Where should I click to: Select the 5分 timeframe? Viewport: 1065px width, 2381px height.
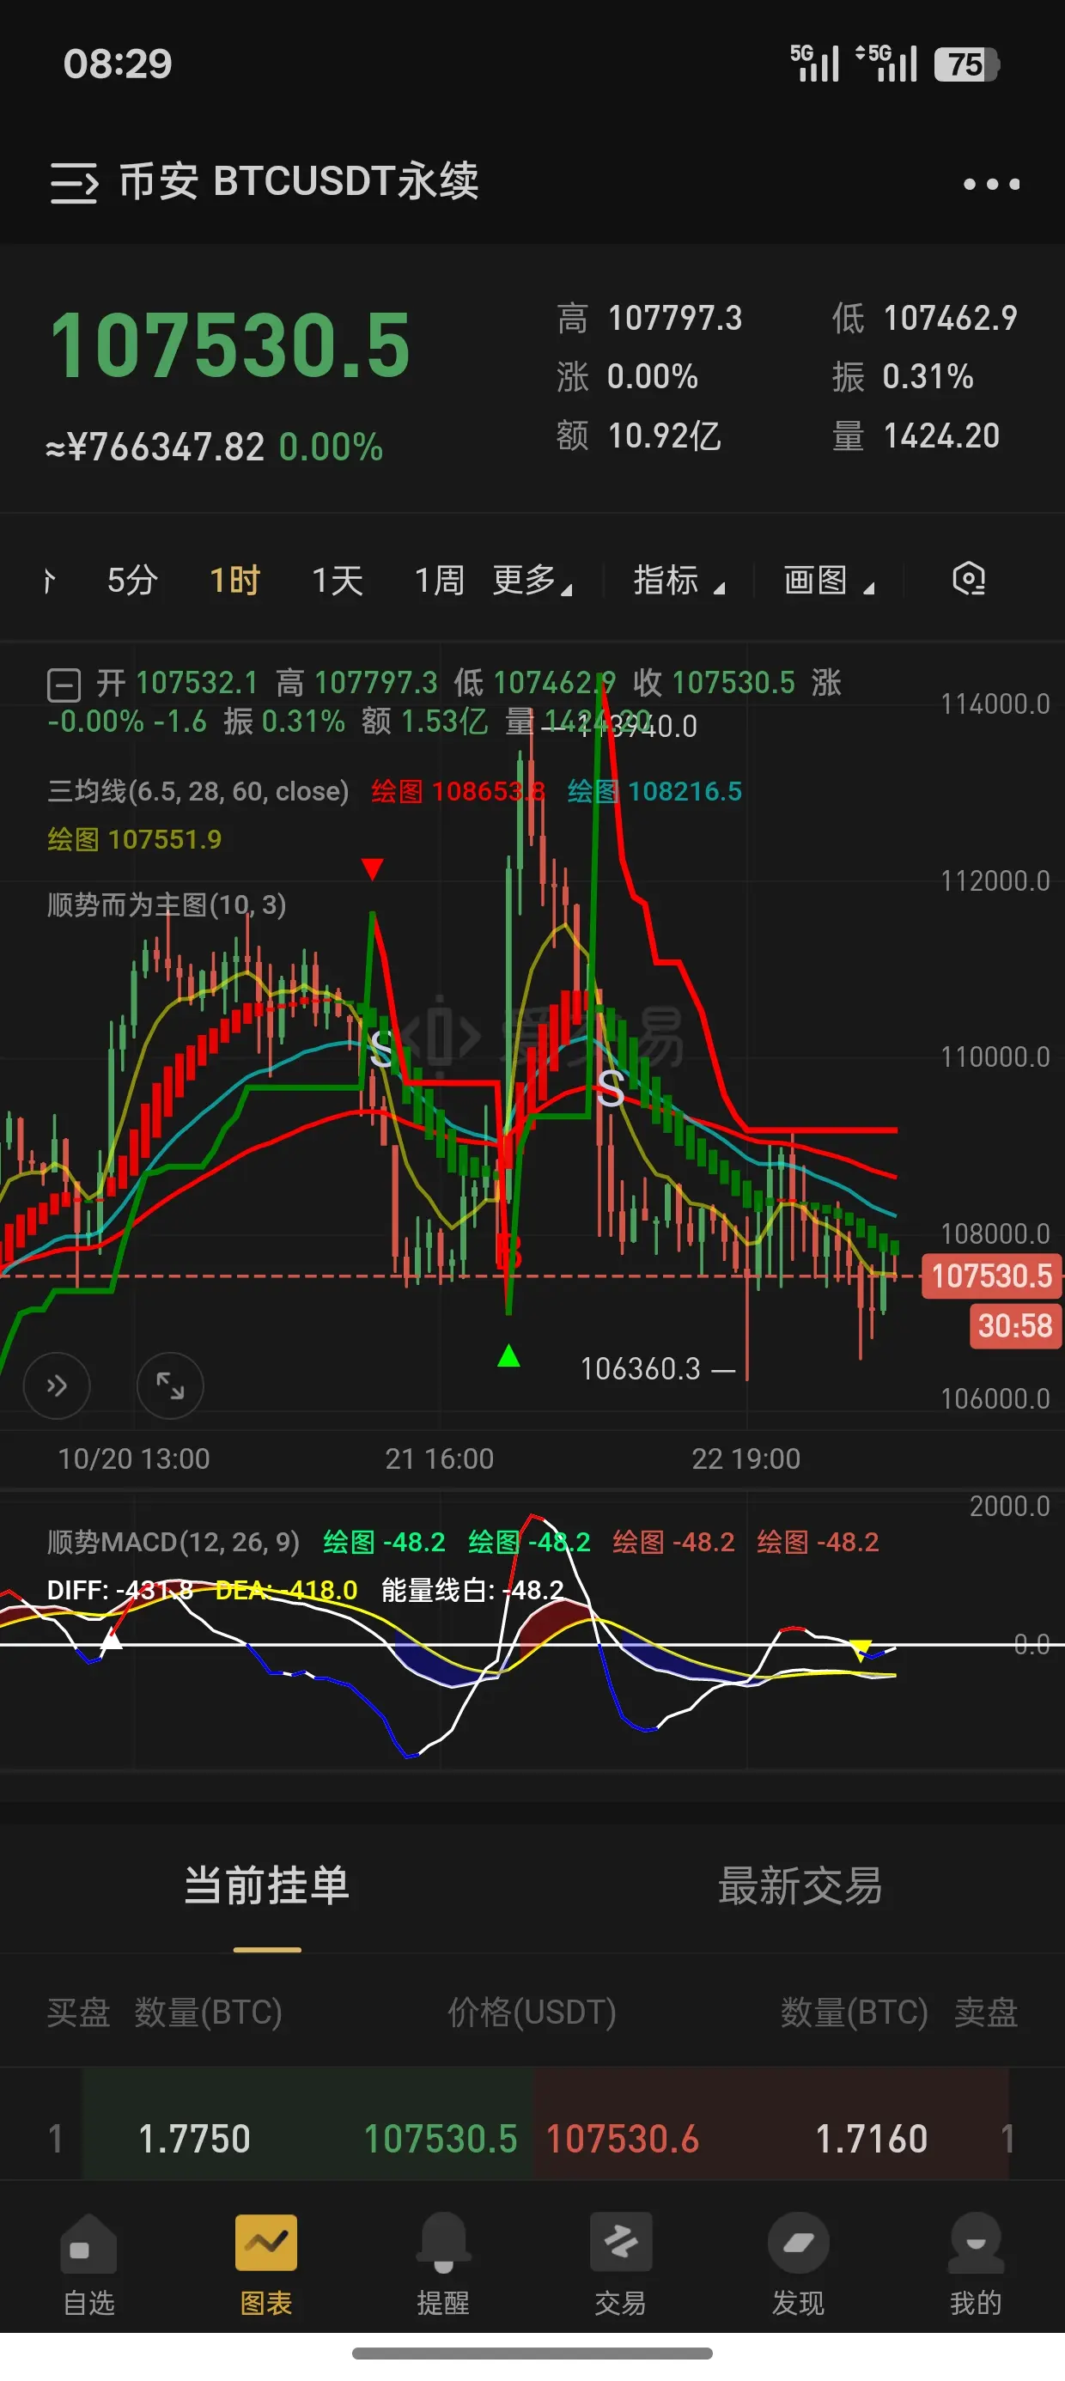tap(132, 581)
